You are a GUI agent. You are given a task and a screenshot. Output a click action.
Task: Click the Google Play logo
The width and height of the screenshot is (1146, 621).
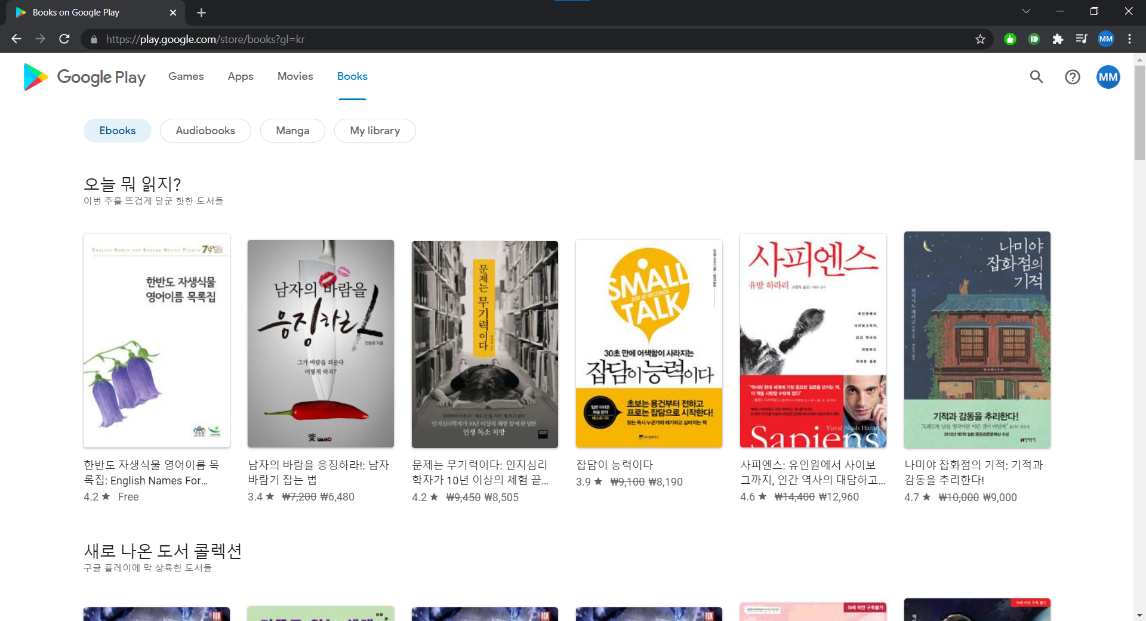tap(84, 77)
